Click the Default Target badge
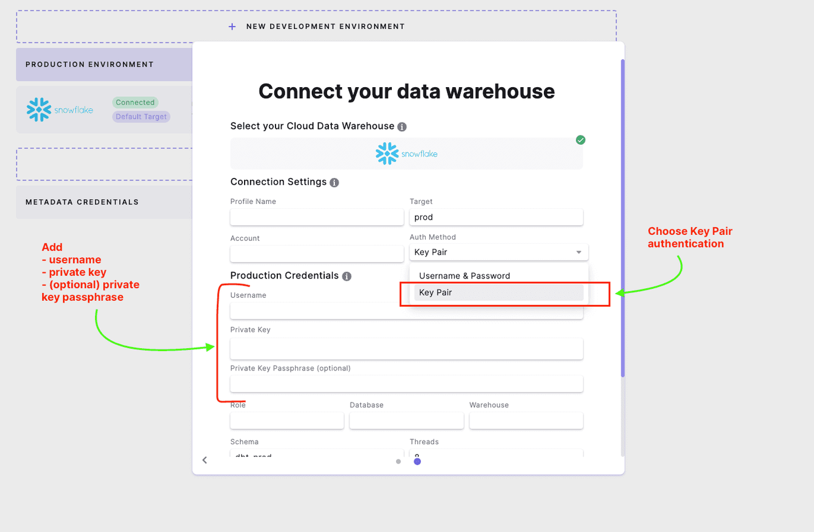 141,117
